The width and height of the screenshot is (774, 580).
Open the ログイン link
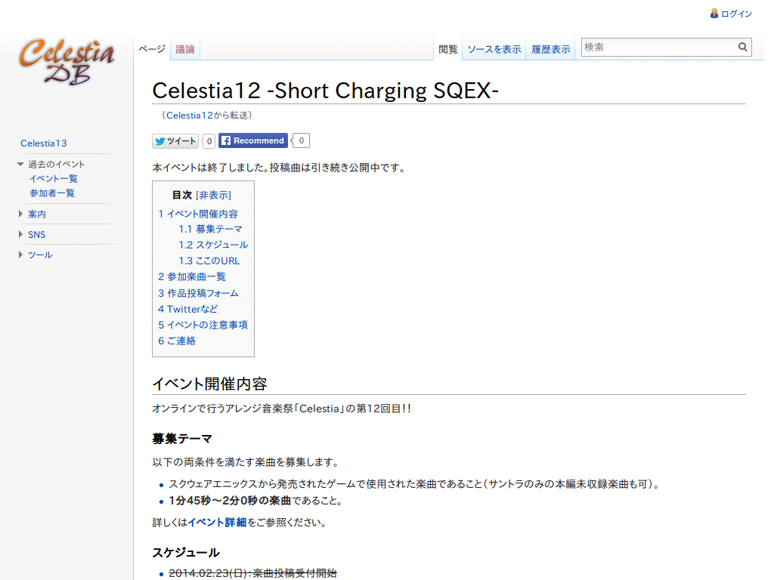(x=736, y=14)
